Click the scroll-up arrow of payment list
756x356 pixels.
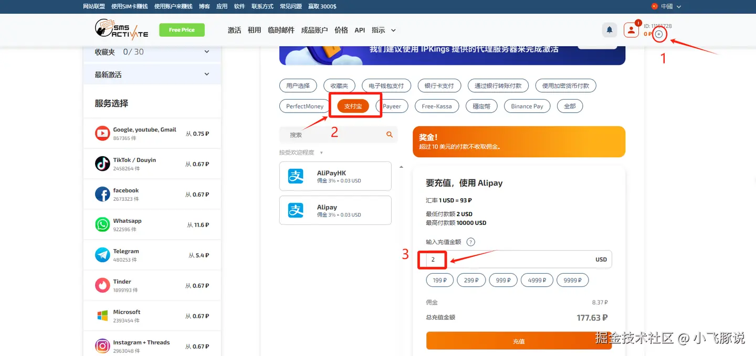(x=402, y=167)
